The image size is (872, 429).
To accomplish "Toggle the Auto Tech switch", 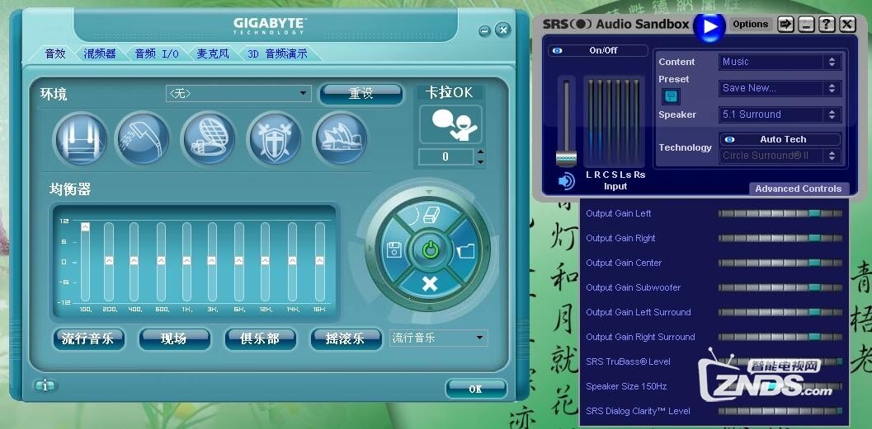I will click(x=780, y=139).
